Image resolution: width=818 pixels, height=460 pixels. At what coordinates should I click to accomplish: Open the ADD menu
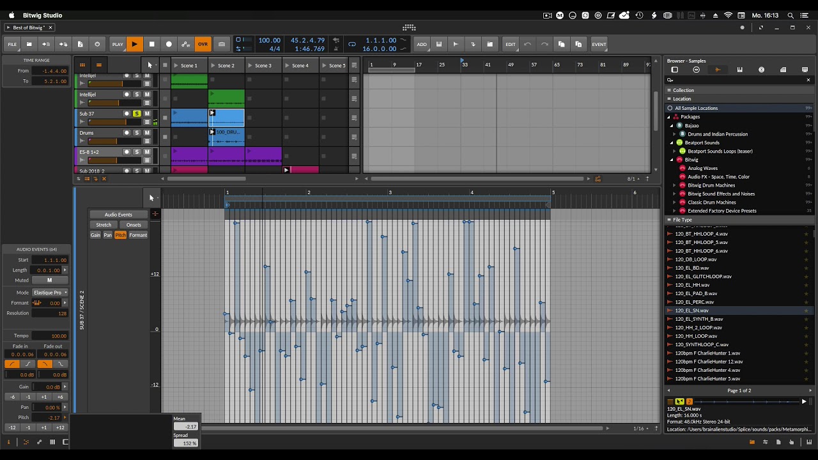coord(422,44)
